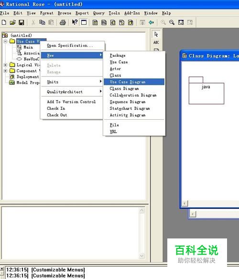Expand the Logical View tree node

pyautogui.click(x=6, y=65)
